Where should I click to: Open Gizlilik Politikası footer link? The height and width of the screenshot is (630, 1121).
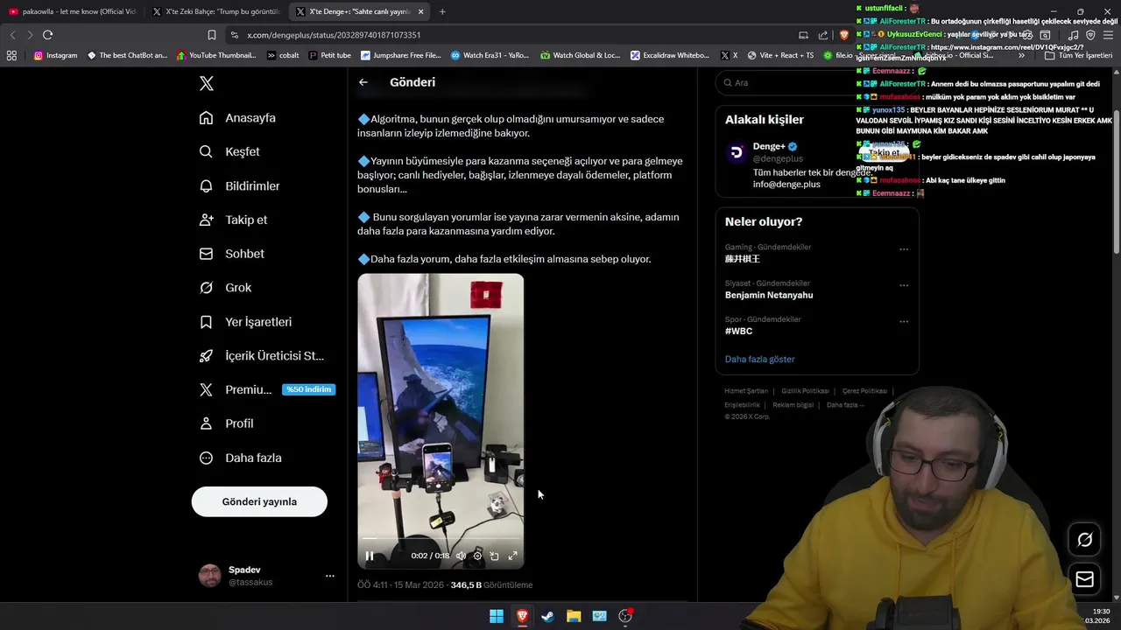805,391
